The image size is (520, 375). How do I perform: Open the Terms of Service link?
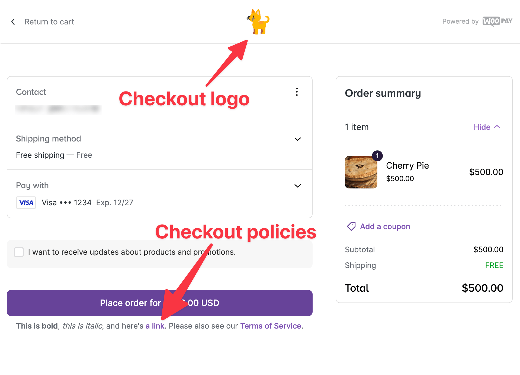tap(271, 326)
